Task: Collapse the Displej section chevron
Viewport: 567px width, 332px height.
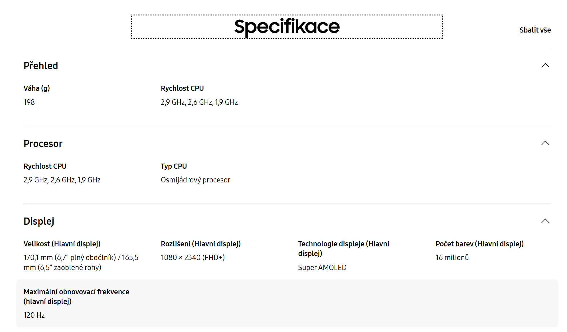Action: (x=545, y=221)
